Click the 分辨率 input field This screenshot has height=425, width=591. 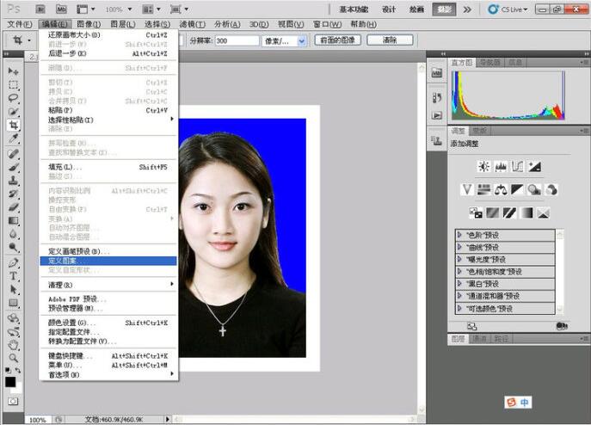[x=237, y=40]
